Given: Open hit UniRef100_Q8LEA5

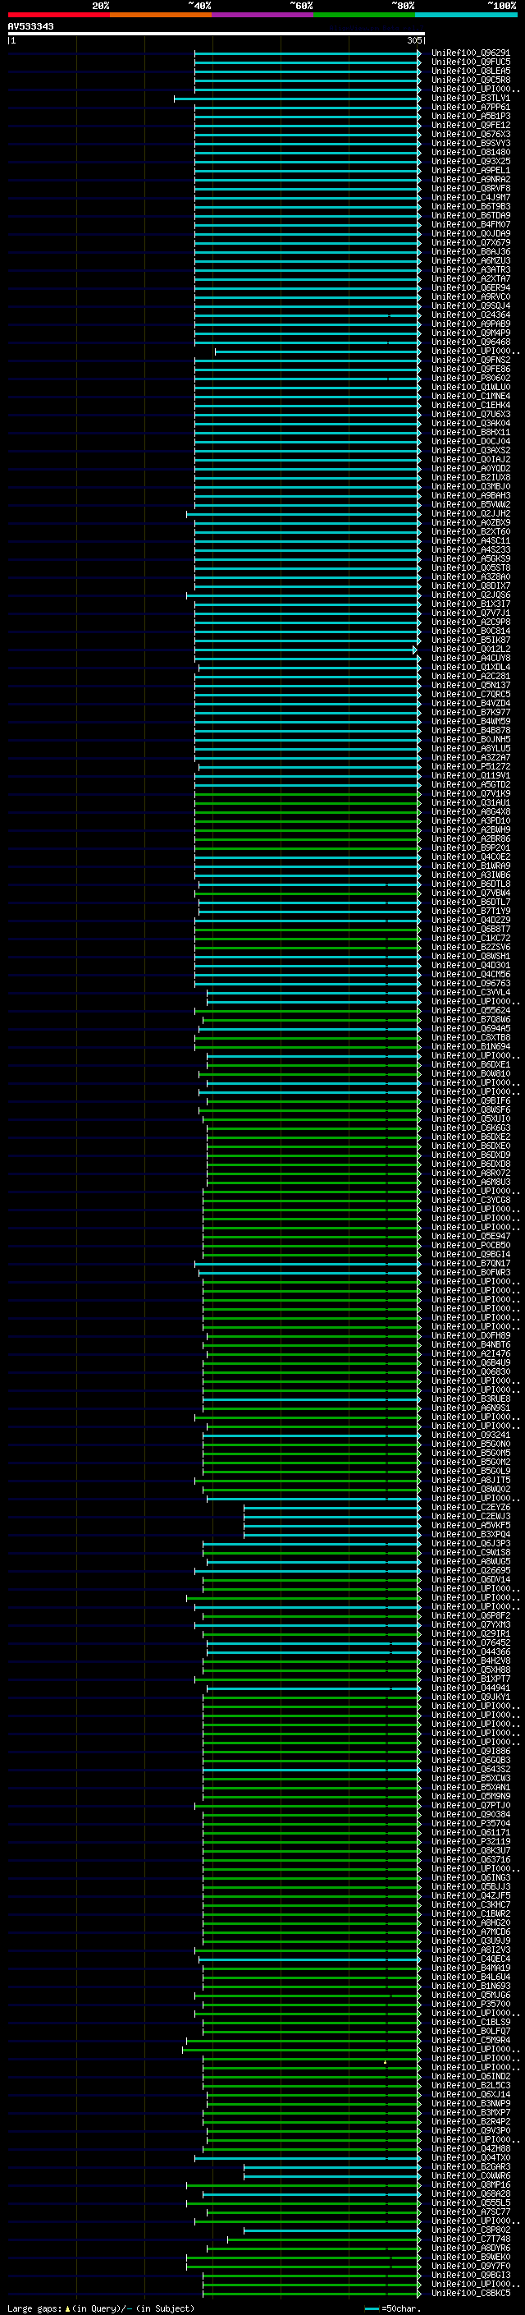Looking at the screenshot, I should pyautogui.click(x=470, y=71).
